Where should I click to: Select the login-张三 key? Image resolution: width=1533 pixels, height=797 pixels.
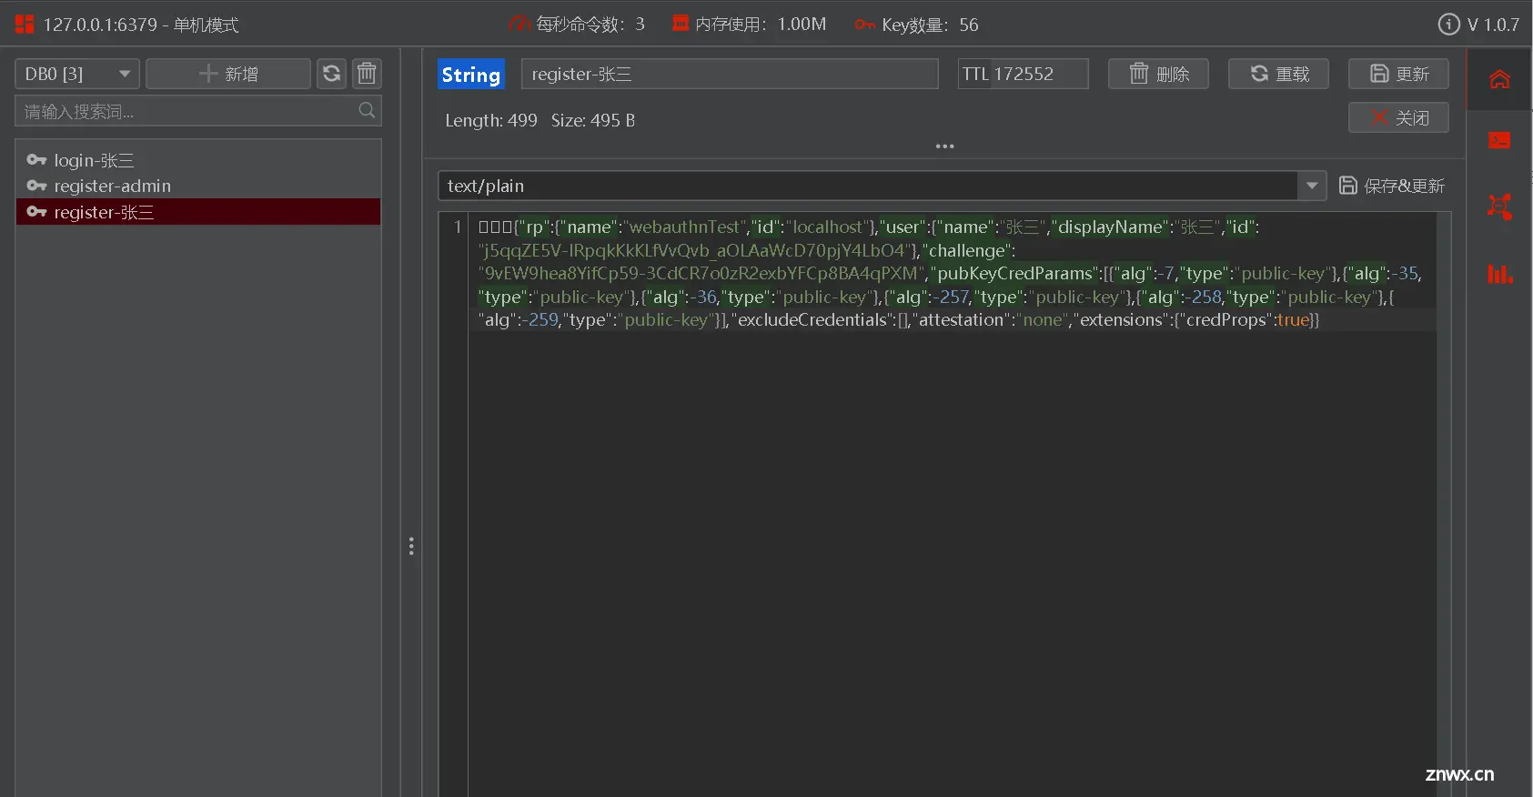pyautogui.click(x=198, y=160)
